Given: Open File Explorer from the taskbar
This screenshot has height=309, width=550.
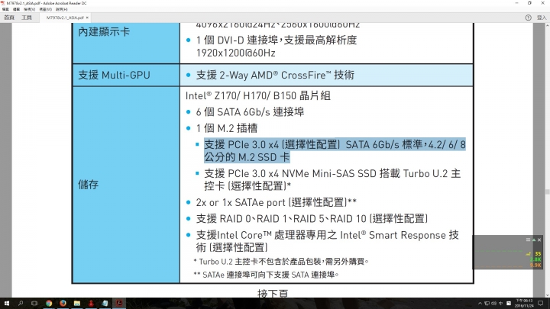Looking at the screenshot, I should pos(77,304).
